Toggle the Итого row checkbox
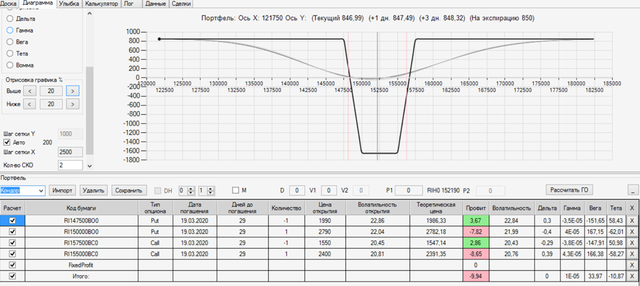The width and height of the screenshot is (640, 286). [12, 276]
